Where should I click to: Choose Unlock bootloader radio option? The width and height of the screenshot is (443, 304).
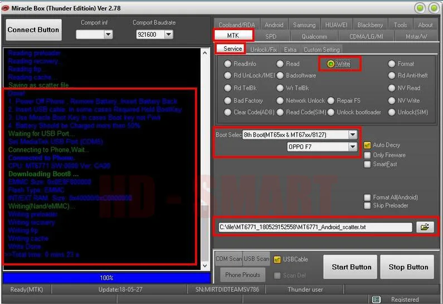click(x=331, y=112)
